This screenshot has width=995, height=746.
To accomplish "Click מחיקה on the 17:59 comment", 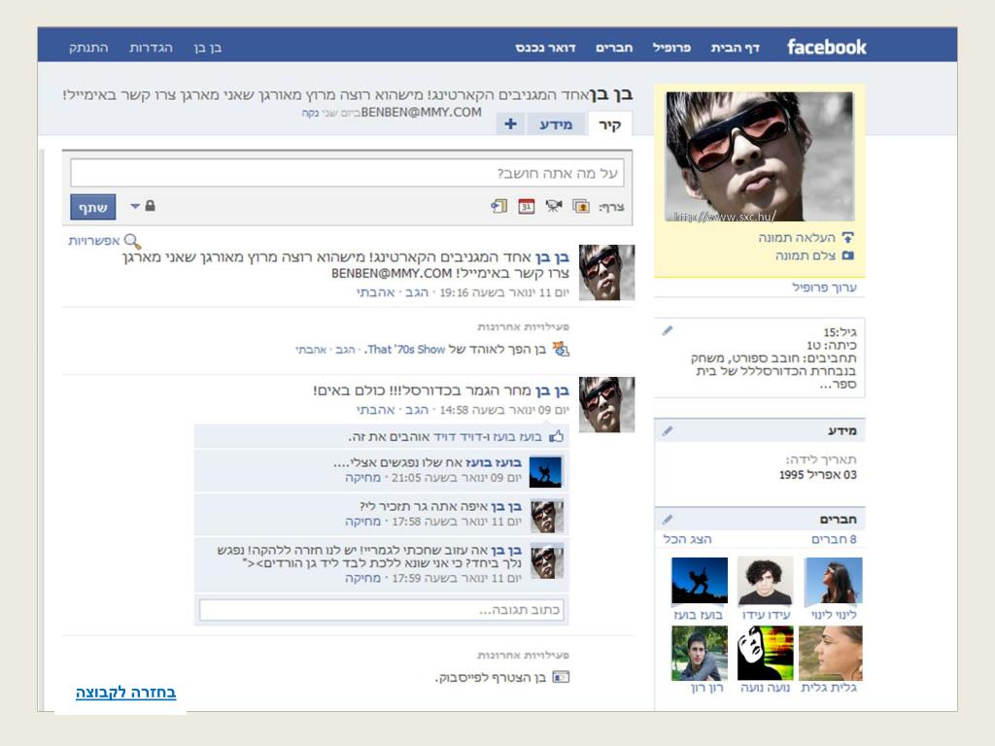I will 363,579.
